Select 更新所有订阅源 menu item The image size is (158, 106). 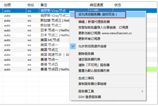click(89, 39)
